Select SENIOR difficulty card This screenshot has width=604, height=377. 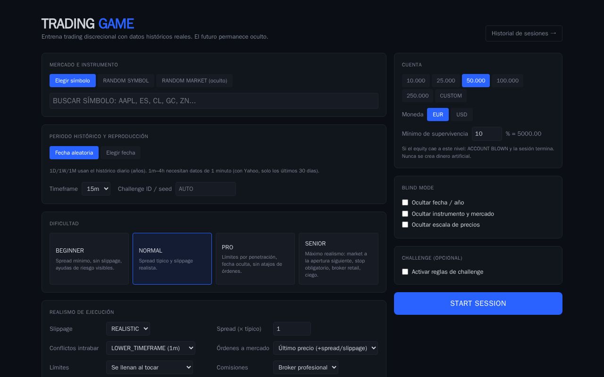[338, 259]
